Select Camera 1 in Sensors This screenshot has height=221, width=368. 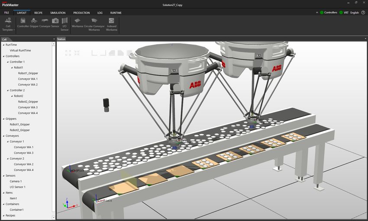pyautogui.click(x=16, y=181)
